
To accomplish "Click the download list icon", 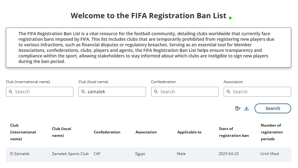I will pos(246,108).
